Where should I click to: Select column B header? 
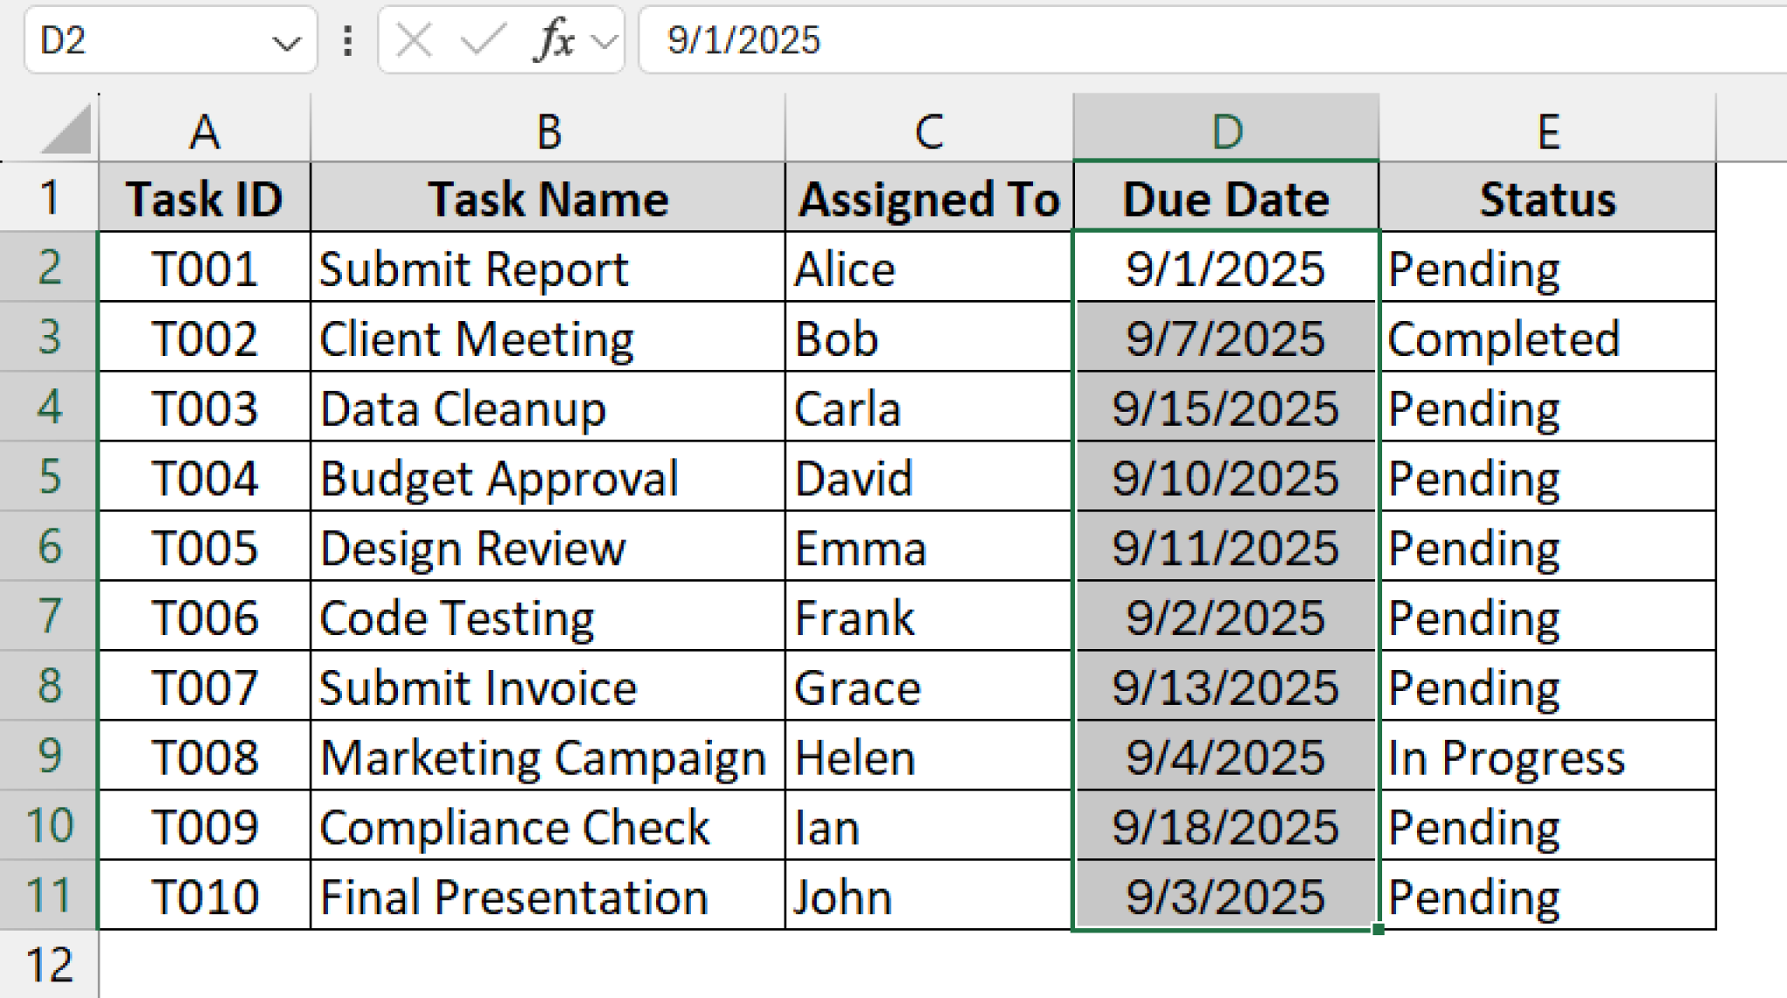(x=548, y=131)
